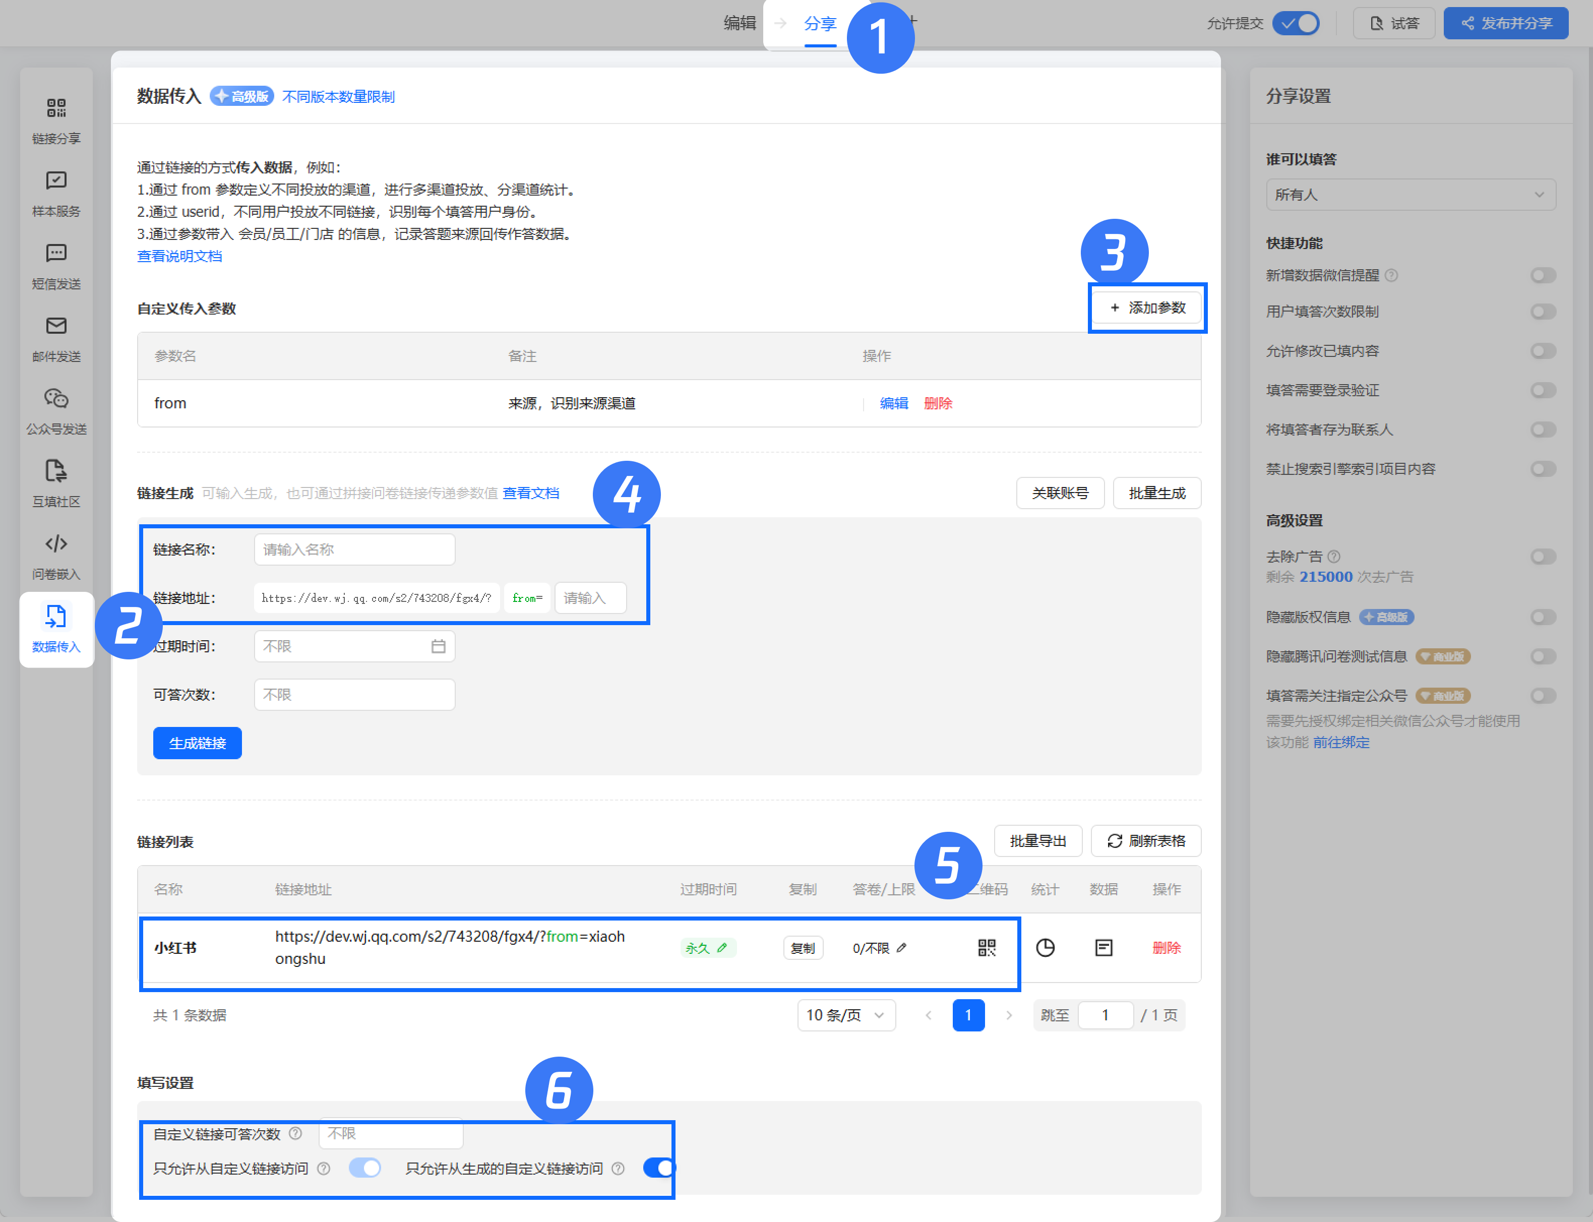
Task: Delete the 小红书 link row
Action: click(x=1166, y=948)
